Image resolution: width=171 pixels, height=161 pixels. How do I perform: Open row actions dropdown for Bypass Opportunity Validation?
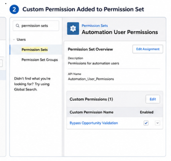157,123
